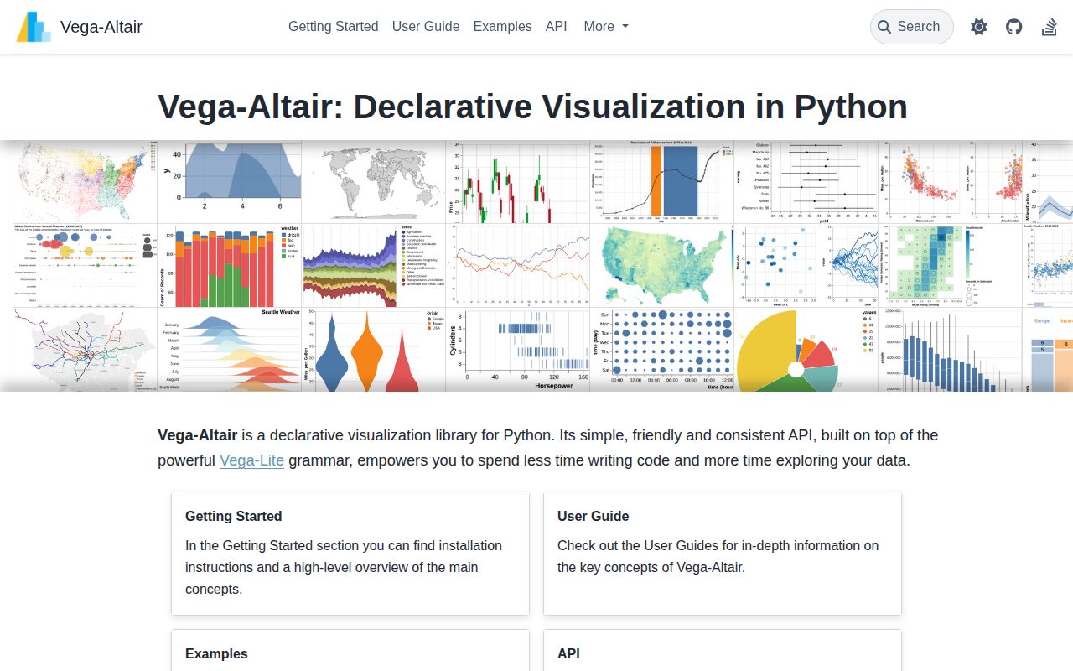Open the Vega-Altair home text link
Image resolution: width=1073 pixels, height=671 pixels.
(101, 27)
